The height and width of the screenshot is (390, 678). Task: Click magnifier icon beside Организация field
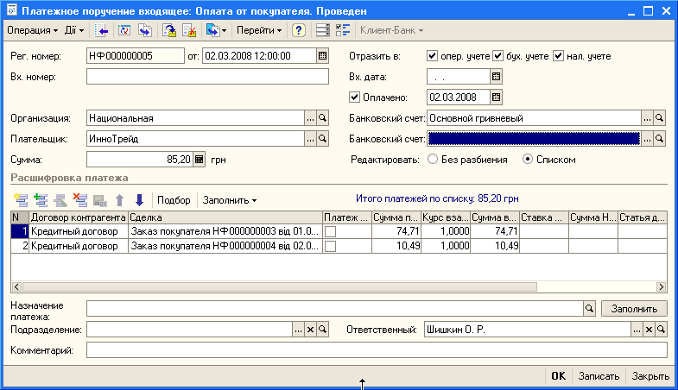tap(323, 118)
